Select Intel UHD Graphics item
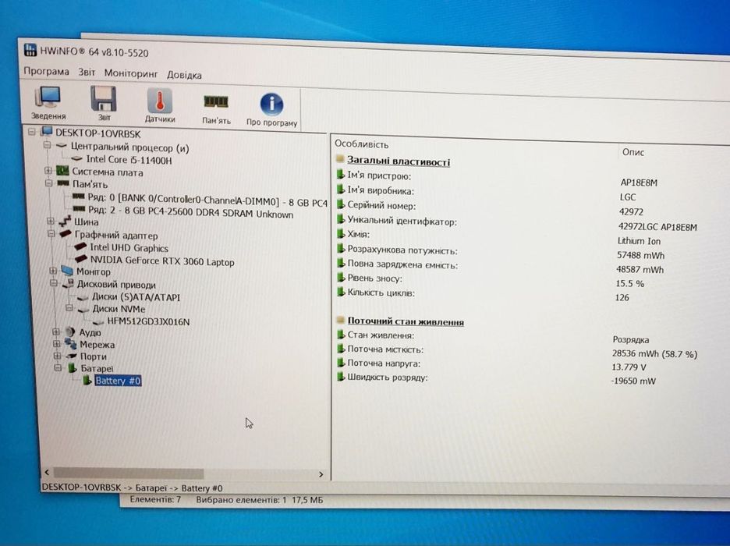The width and height of the screenshot is (730, 546). coord(129,247)
